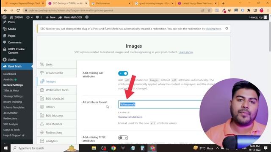Dismiss the SEO Notice banner
This screenshot has height=152, width=271.
coord(227,28)
